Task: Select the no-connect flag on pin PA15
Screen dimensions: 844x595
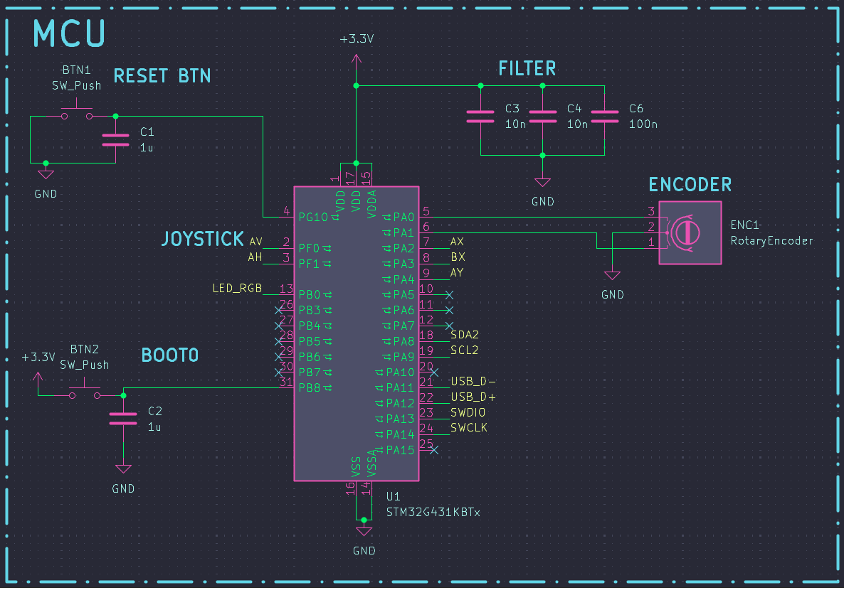Action: (x=434, y=450)
